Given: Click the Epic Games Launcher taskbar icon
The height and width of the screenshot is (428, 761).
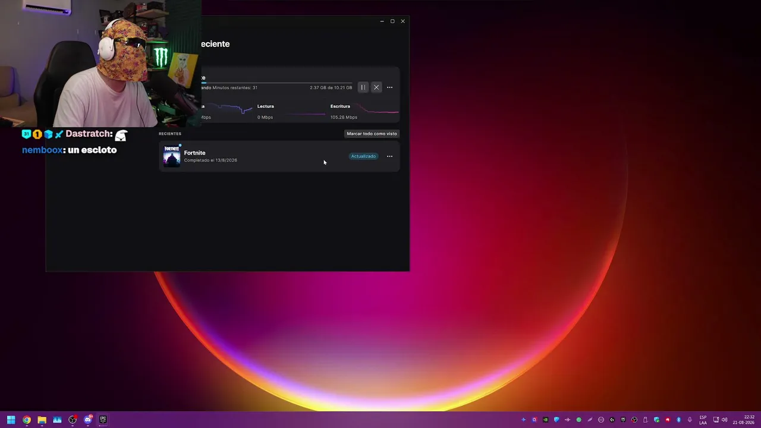Looking at the screenshot, I should 103,420.
